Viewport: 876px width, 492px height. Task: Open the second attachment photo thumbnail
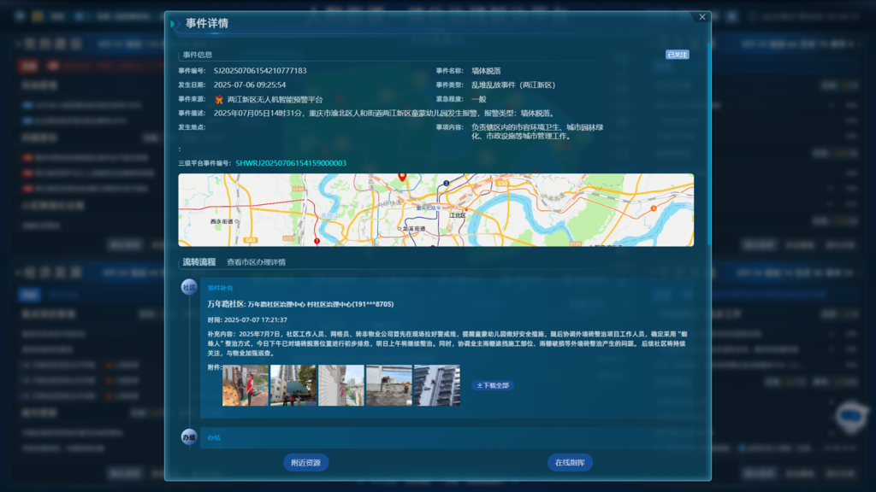coord(293,385)
